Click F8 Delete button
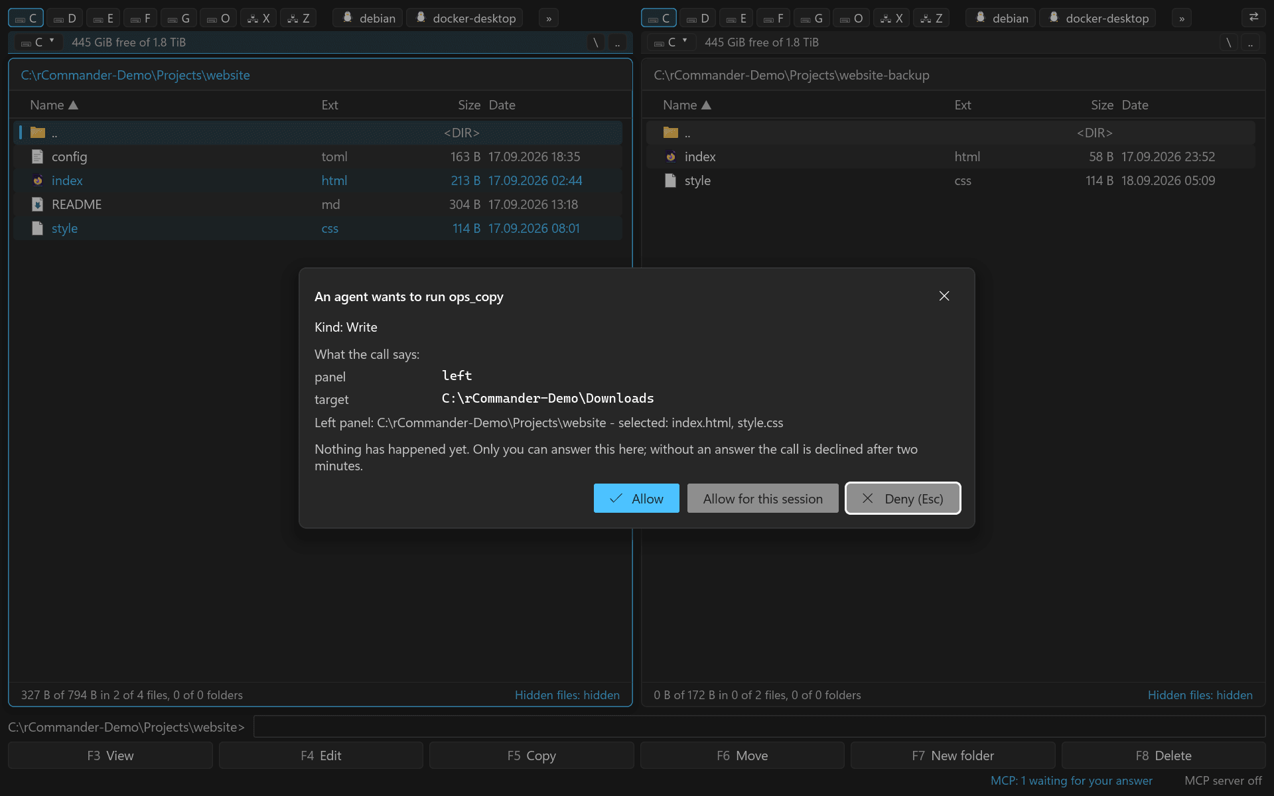Viewport: 1274px width, 796px height. pos(1163,756)
